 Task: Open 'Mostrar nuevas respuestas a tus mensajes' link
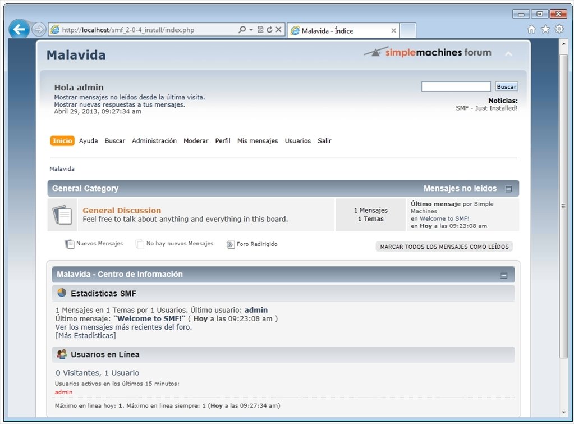click(120, 104)
